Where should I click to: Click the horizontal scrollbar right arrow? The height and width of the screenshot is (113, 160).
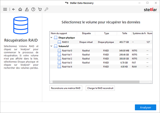point(151,82)
